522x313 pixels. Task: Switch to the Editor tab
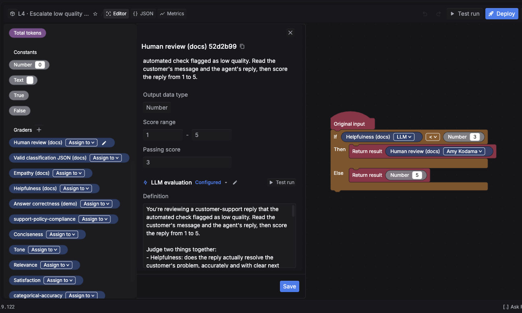click(116, 14)
